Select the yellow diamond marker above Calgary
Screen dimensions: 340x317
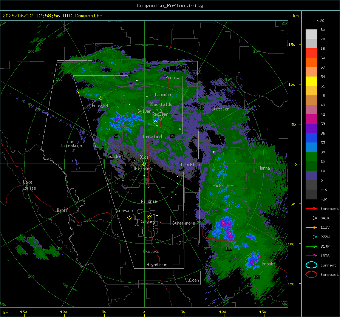pos(149,217)
